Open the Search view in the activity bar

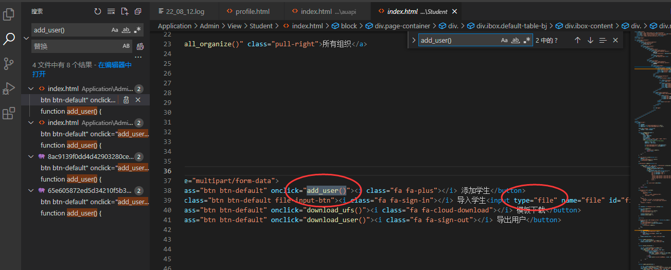[x=9, y=39]
